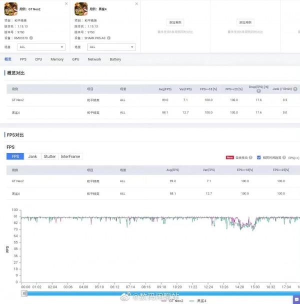Open scene dropdown for GT Neo2
Viewport: 300px width, 304px height.
click(41, 47)
